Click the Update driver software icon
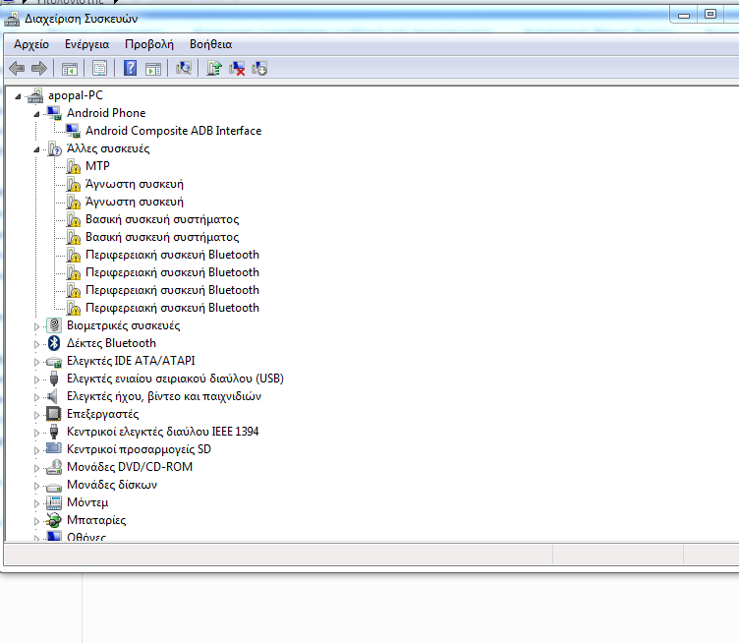 pyautogui.click(x=213, y=68)
